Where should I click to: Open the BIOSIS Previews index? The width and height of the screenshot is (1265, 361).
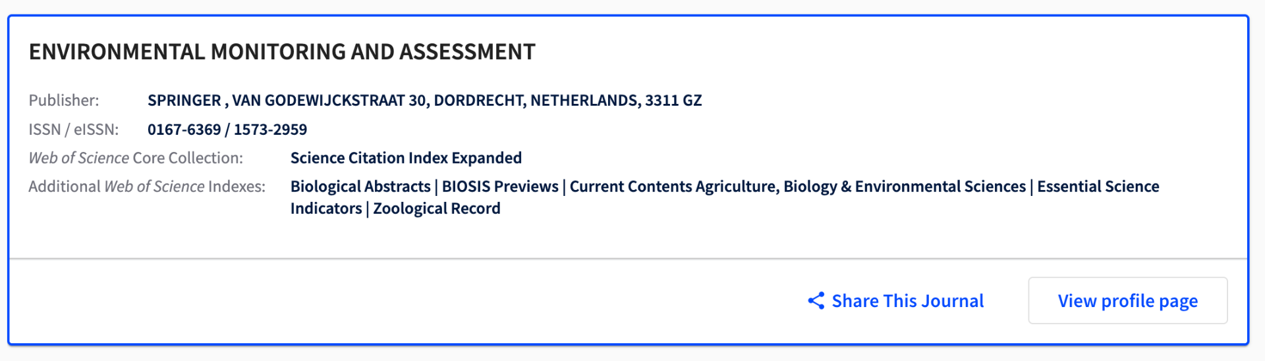500,187
